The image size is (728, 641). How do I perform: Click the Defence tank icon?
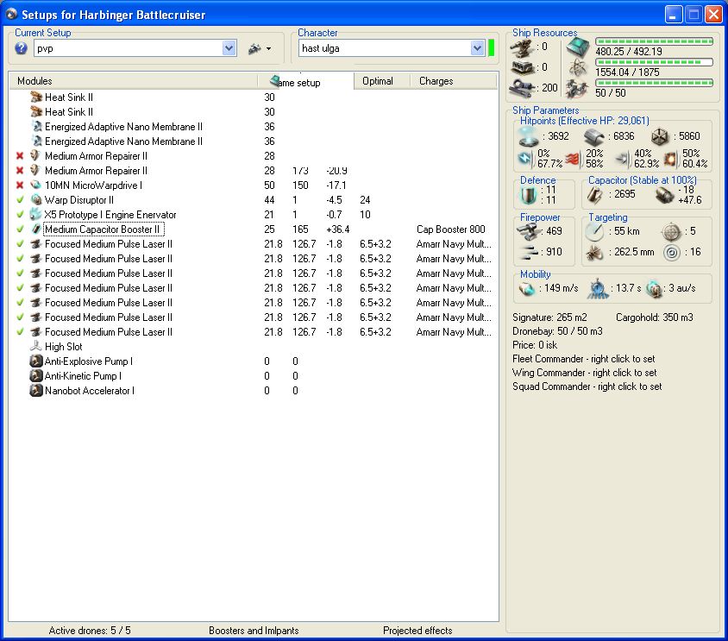(529, 195)
